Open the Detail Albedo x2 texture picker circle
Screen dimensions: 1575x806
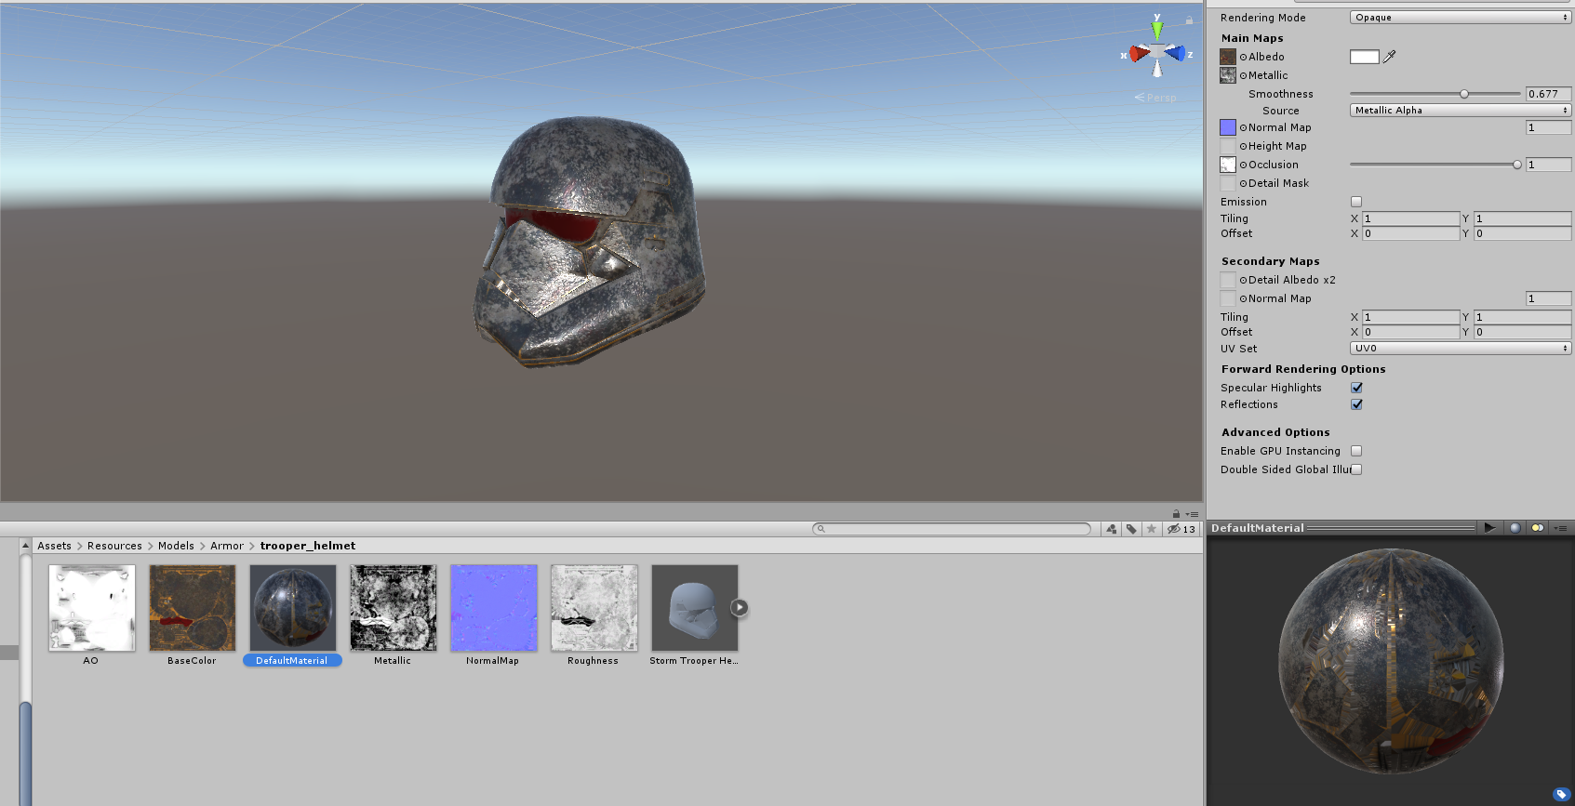coord(1243,281)
